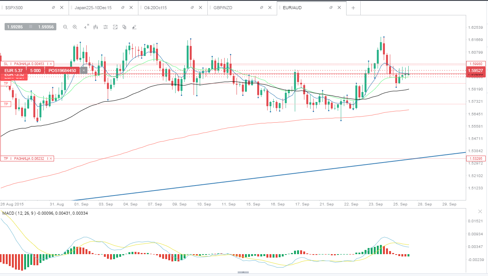
Task: Select the middle TP marker
Action: 5,104
